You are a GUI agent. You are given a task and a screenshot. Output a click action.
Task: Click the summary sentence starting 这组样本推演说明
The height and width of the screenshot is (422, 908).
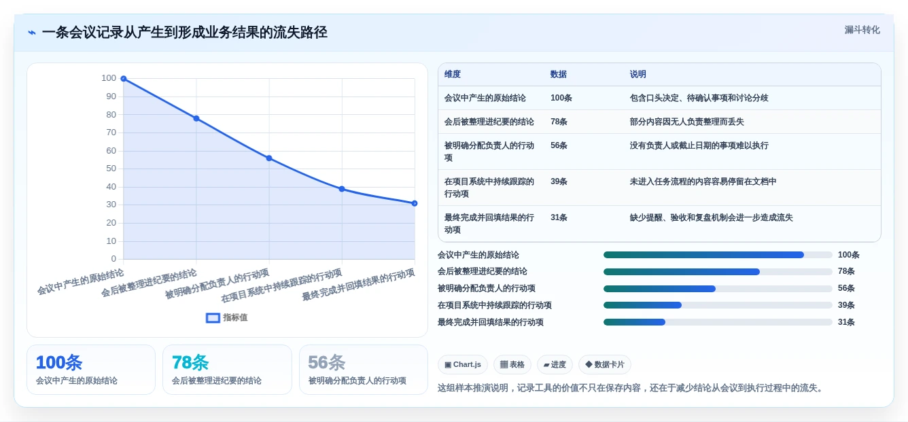(631, 388)
